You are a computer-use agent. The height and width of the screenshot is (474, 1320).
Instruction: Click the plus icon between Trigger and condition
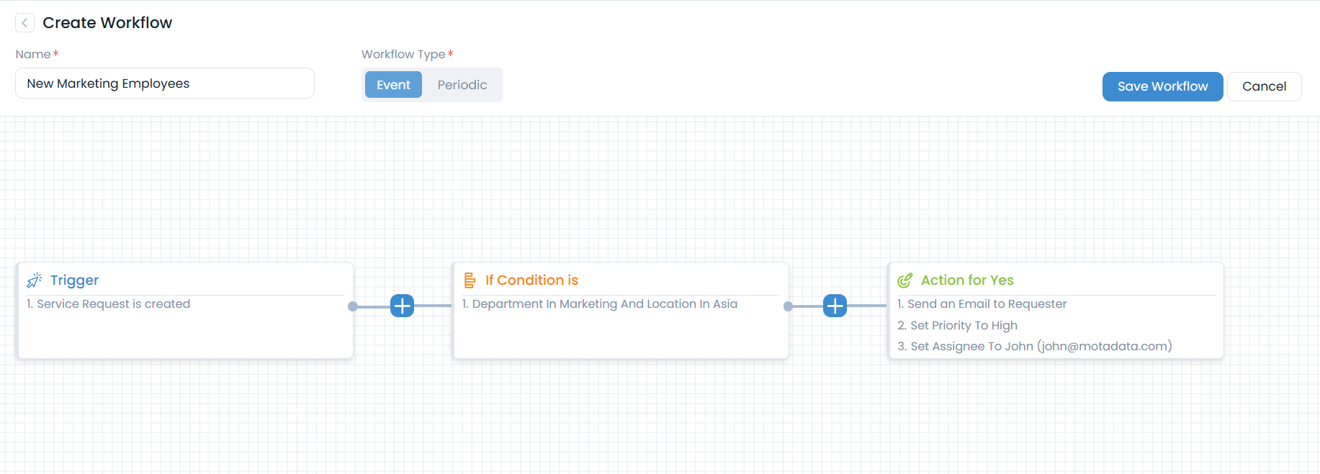pyautogui.click(x=402, y=306)
